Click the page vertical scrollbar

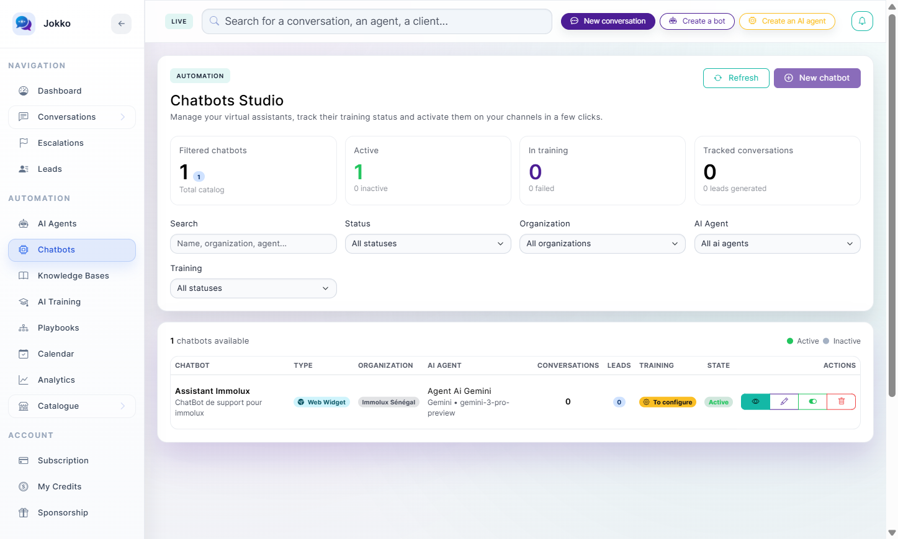(x=892, y=205)
